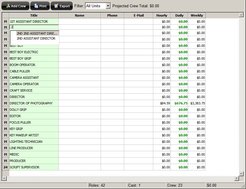Select the CRAFT SERVICE title cell
Viewport: 246px width, 189px height.
point(34,90)
